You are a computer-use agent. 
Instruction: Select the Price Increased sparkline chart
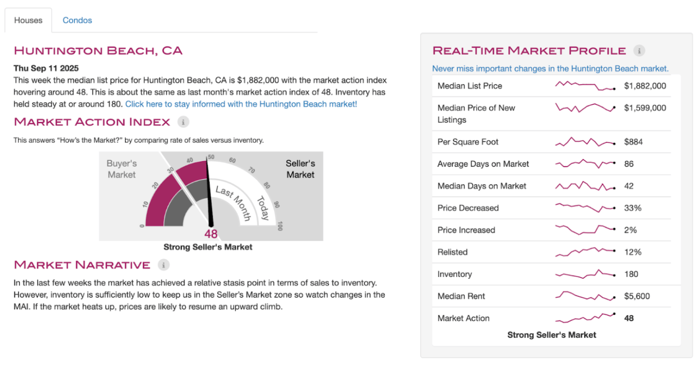(585, 230)
